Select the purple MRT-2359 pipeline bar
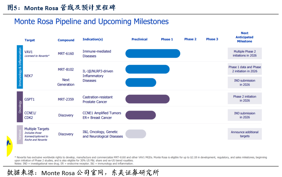The height and width of the screenshot is (177, 282). click(147, 99)
